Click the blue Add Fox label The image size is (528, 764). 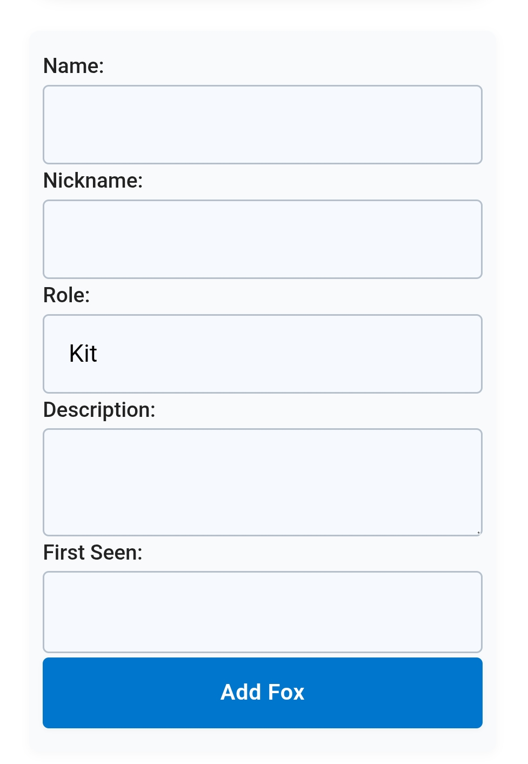pos(262,692)
